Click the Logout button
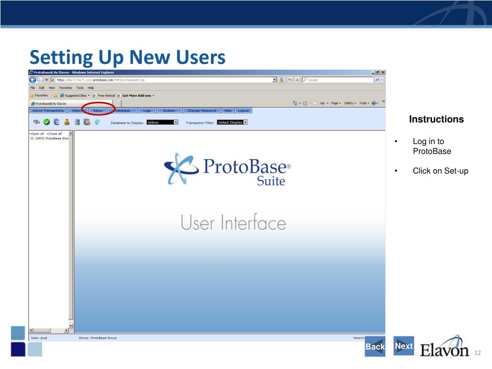 (243, 111)
